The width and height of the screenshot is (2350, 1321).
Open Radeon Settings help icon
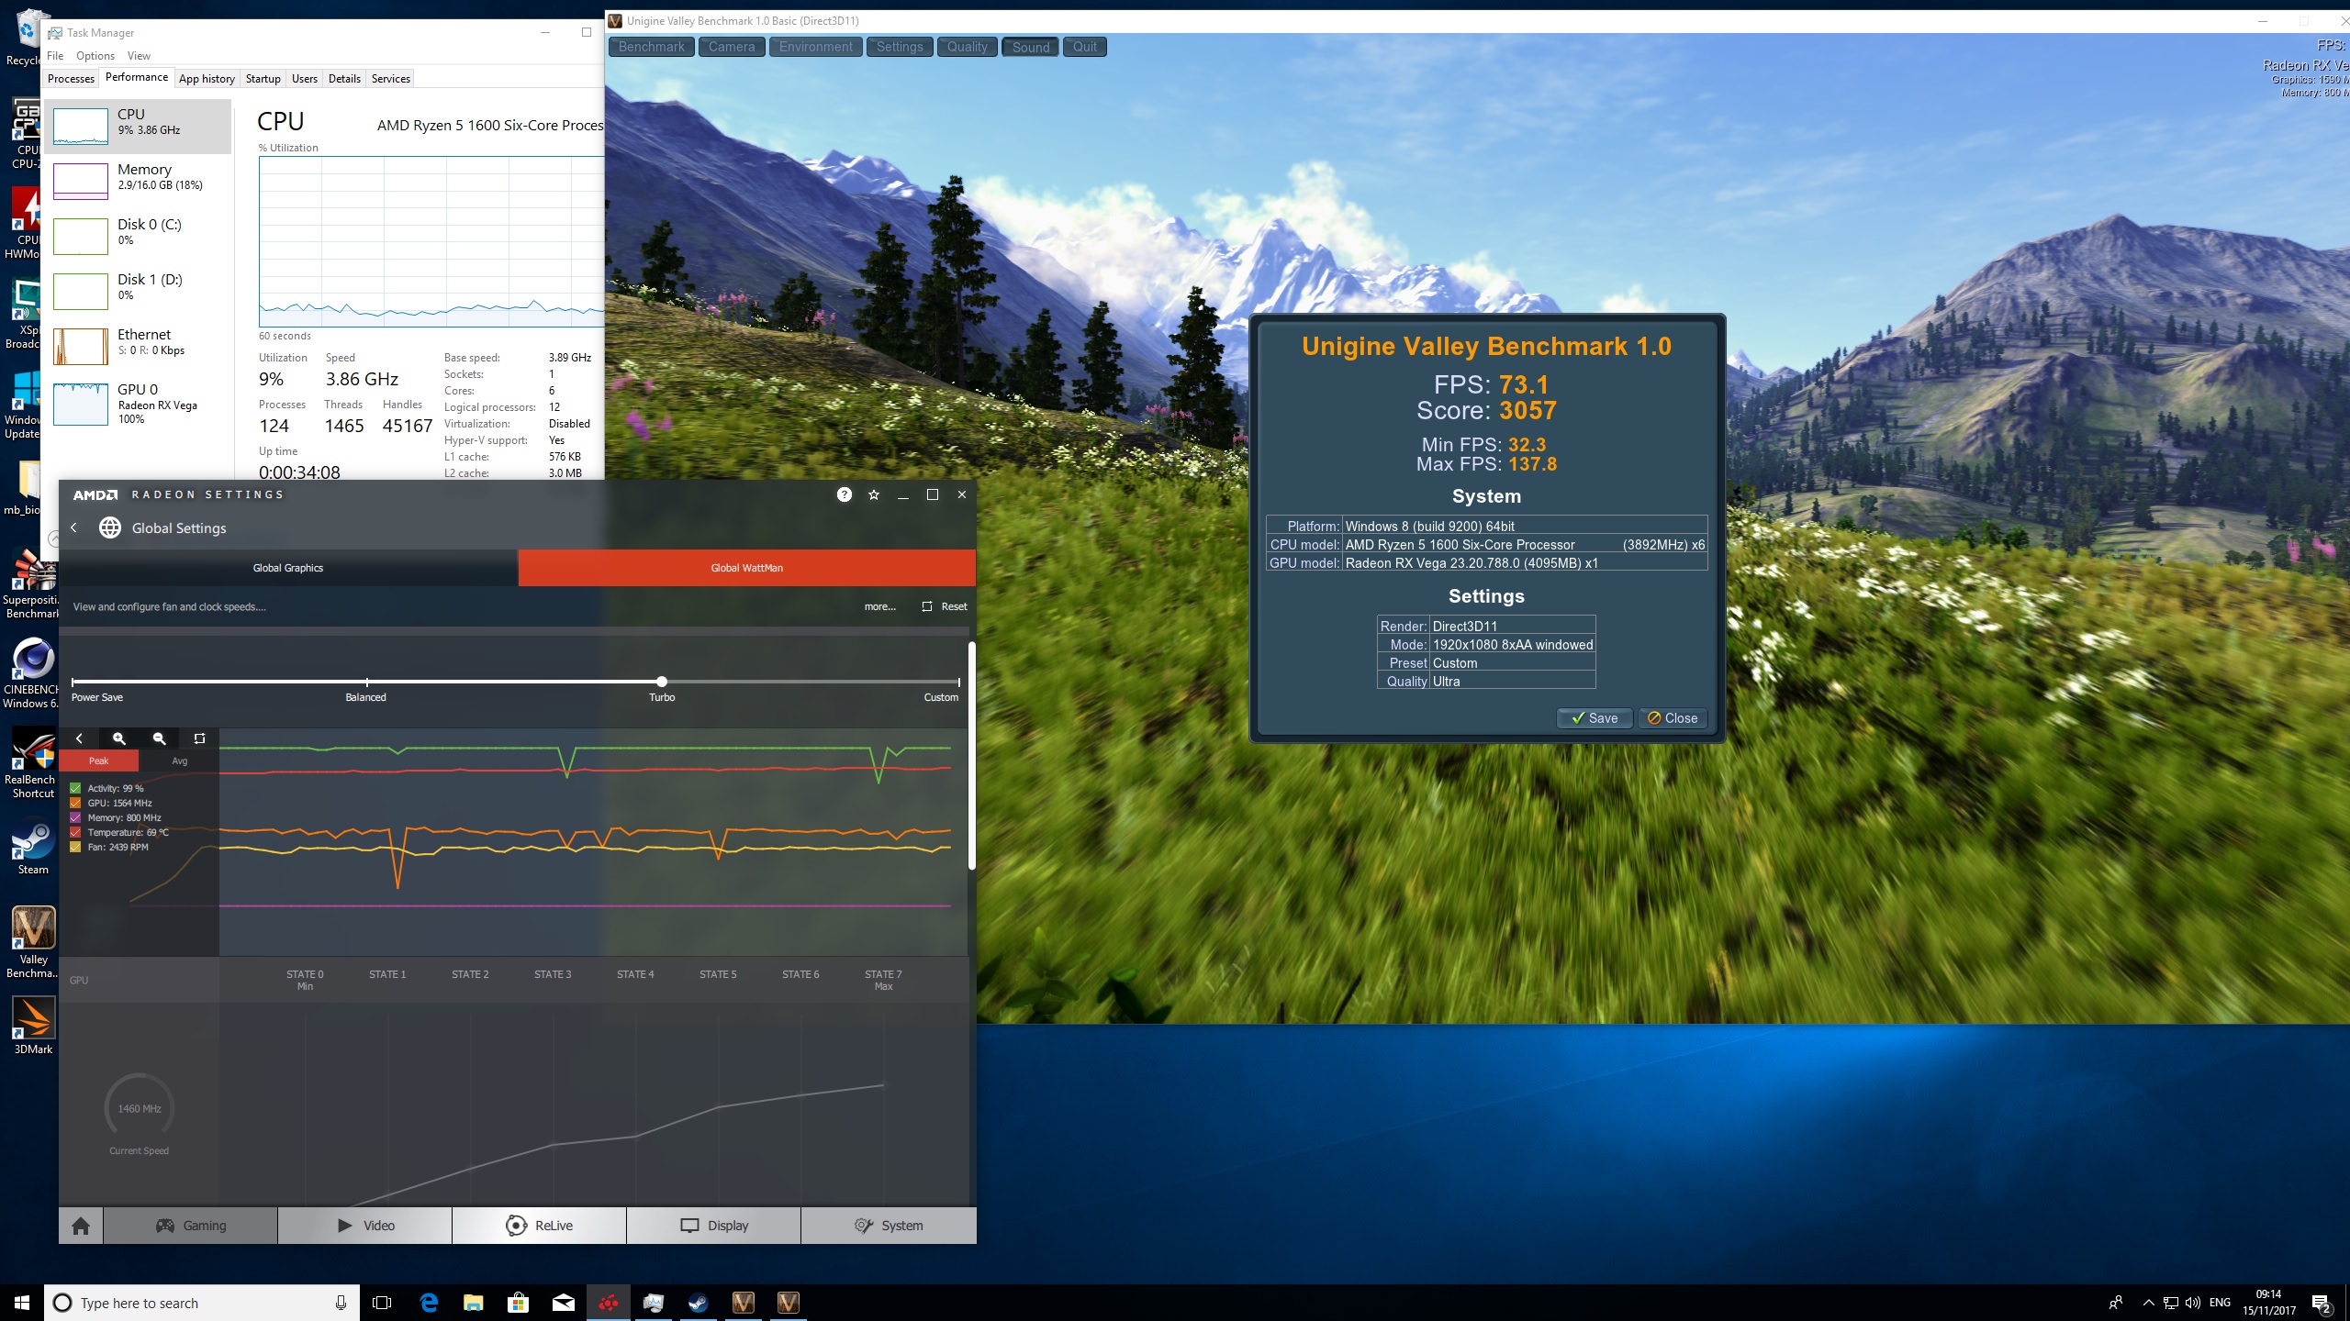click(x=845, y=494)
